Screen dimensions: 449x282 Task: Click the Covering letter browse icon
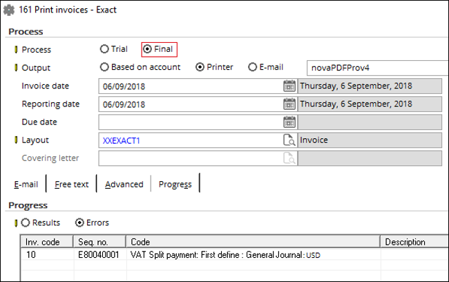(289, 158)
